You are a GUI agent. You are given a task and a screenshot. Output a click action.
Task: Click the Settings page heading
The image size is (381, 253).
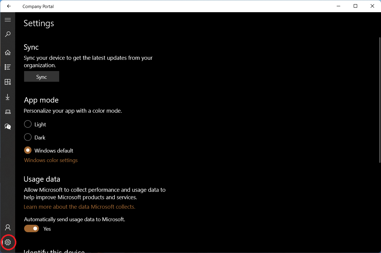click(x=39, y=23)
